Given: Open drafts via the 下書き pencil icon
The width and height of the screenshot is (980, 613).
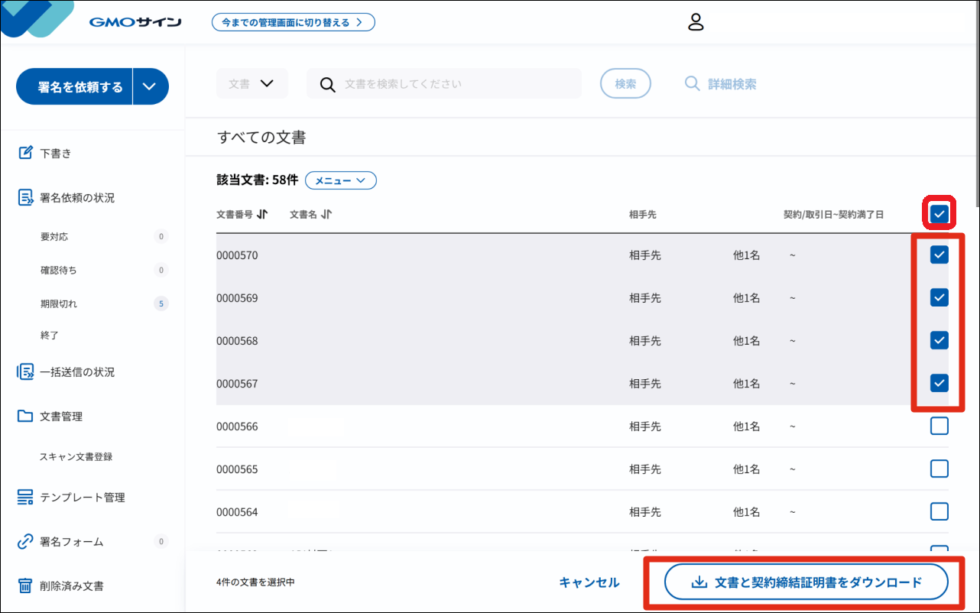Looking at the screenshot, I should tap(26, 153).
